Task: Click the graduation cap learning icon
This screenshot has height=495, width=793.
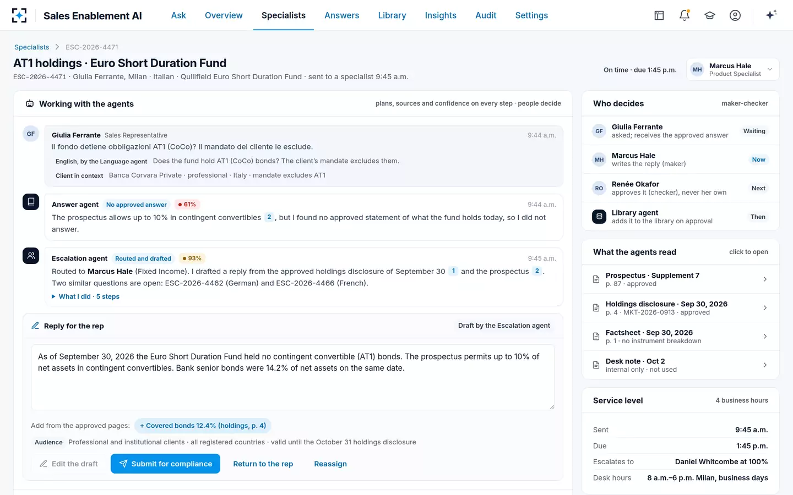Action: pyautogui.click(x=710, y=15)
